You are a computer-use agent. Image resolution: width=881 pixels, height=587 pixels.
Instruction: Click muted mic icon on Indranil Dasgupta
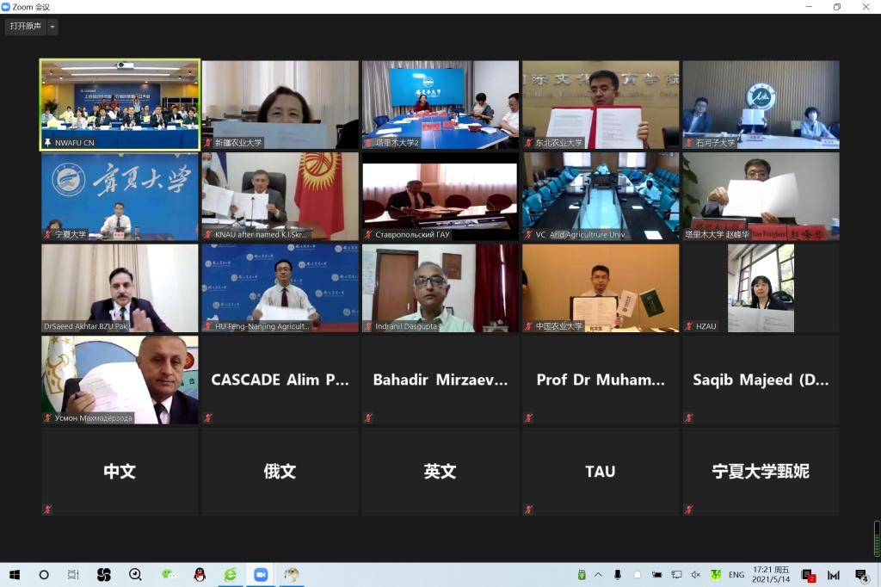click(367, 326)
